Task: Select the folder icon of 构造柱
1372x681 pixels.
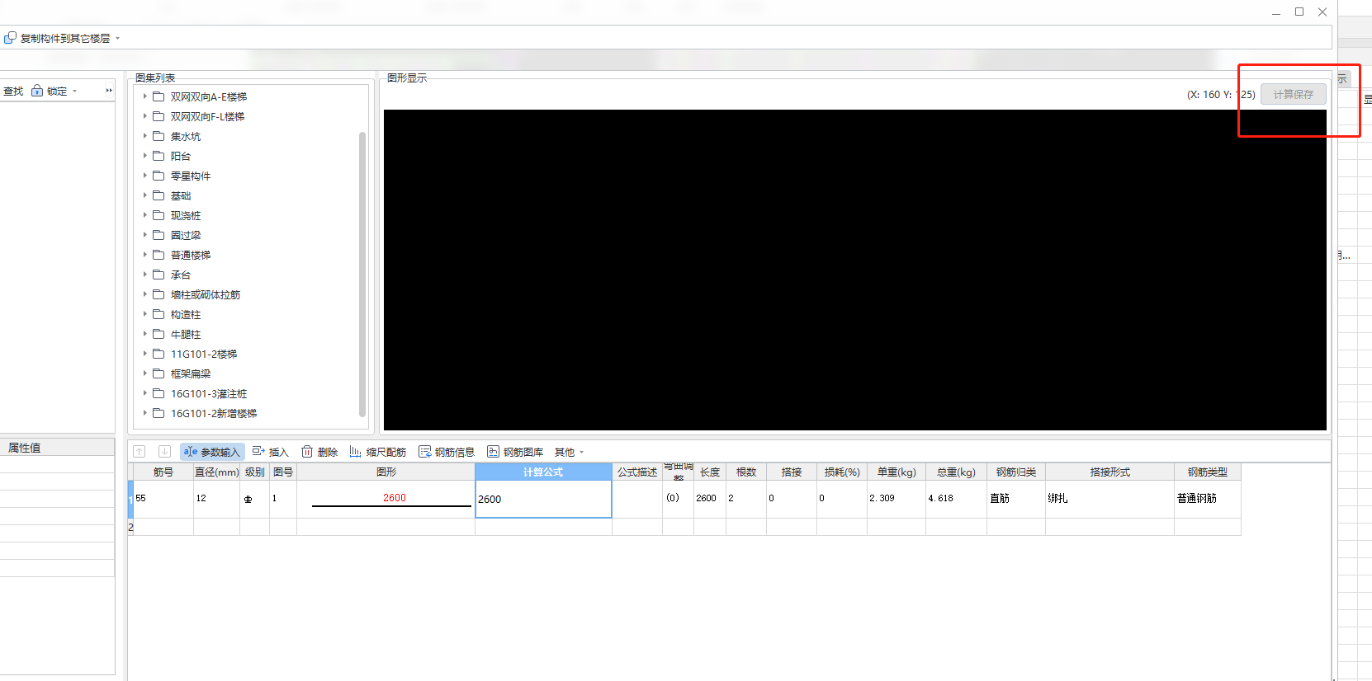Action: pos(158,314)
